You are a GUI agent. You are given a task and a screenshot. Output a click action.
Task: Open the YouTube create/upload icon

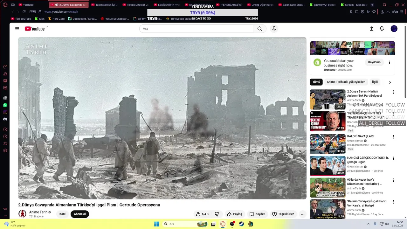pyautogui.click(x=371, y=29)
